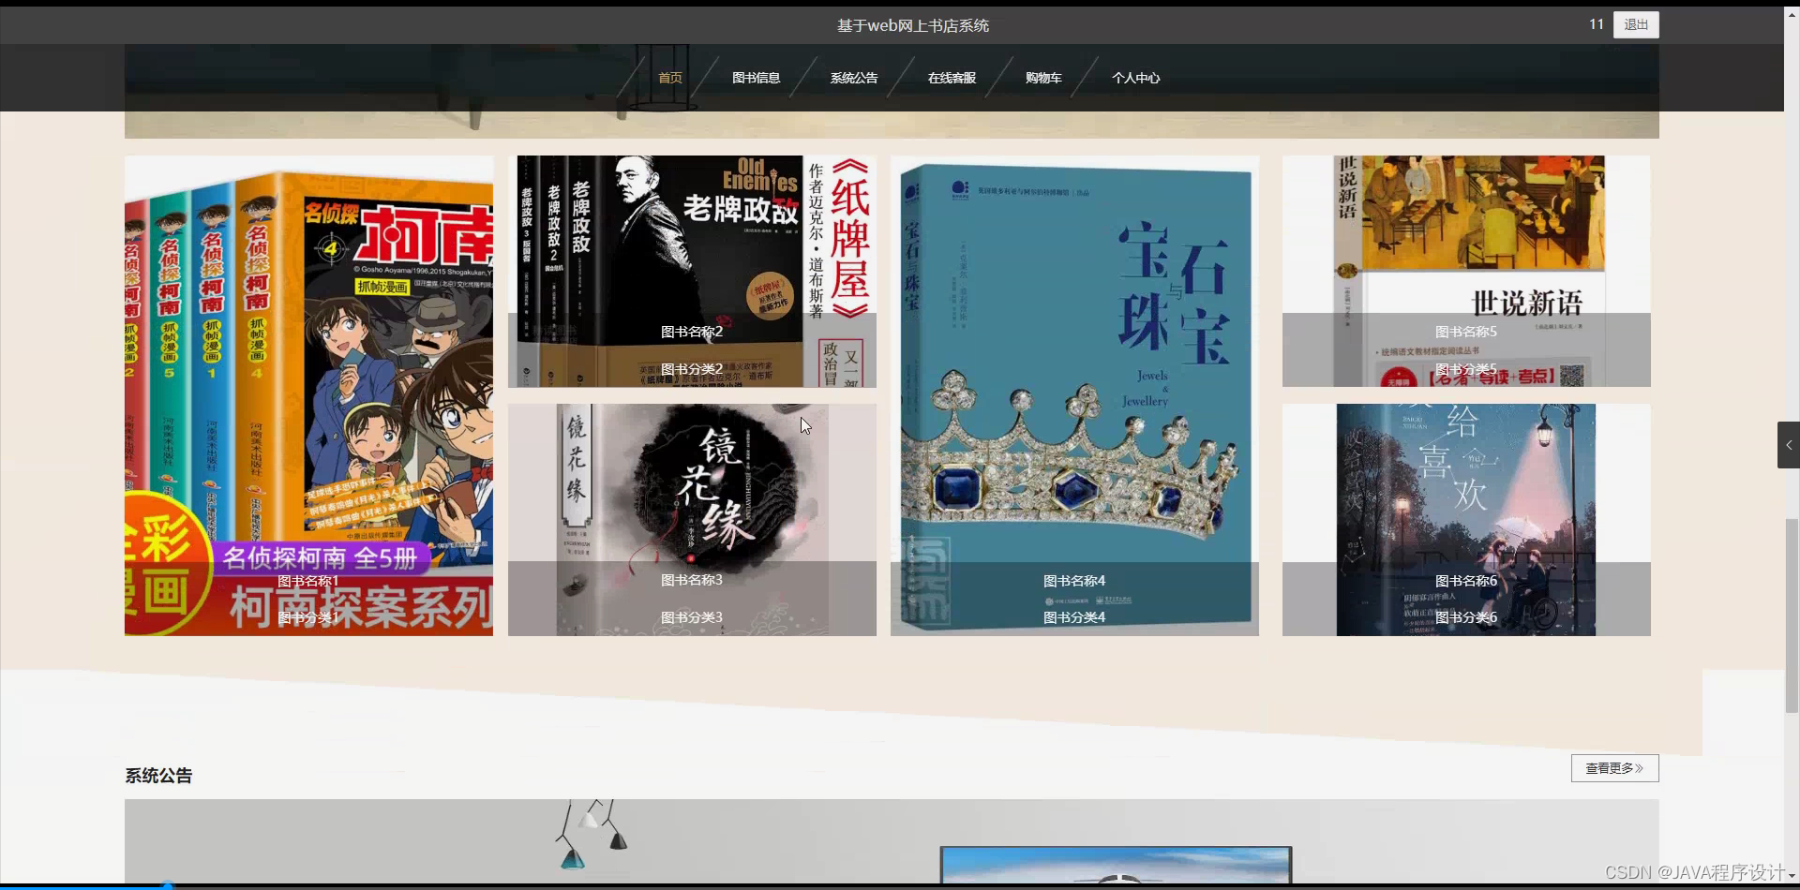Viewport: 1800px width, 890px height.
Task: Click the 图书分类3 label
Action: (692, 617)
